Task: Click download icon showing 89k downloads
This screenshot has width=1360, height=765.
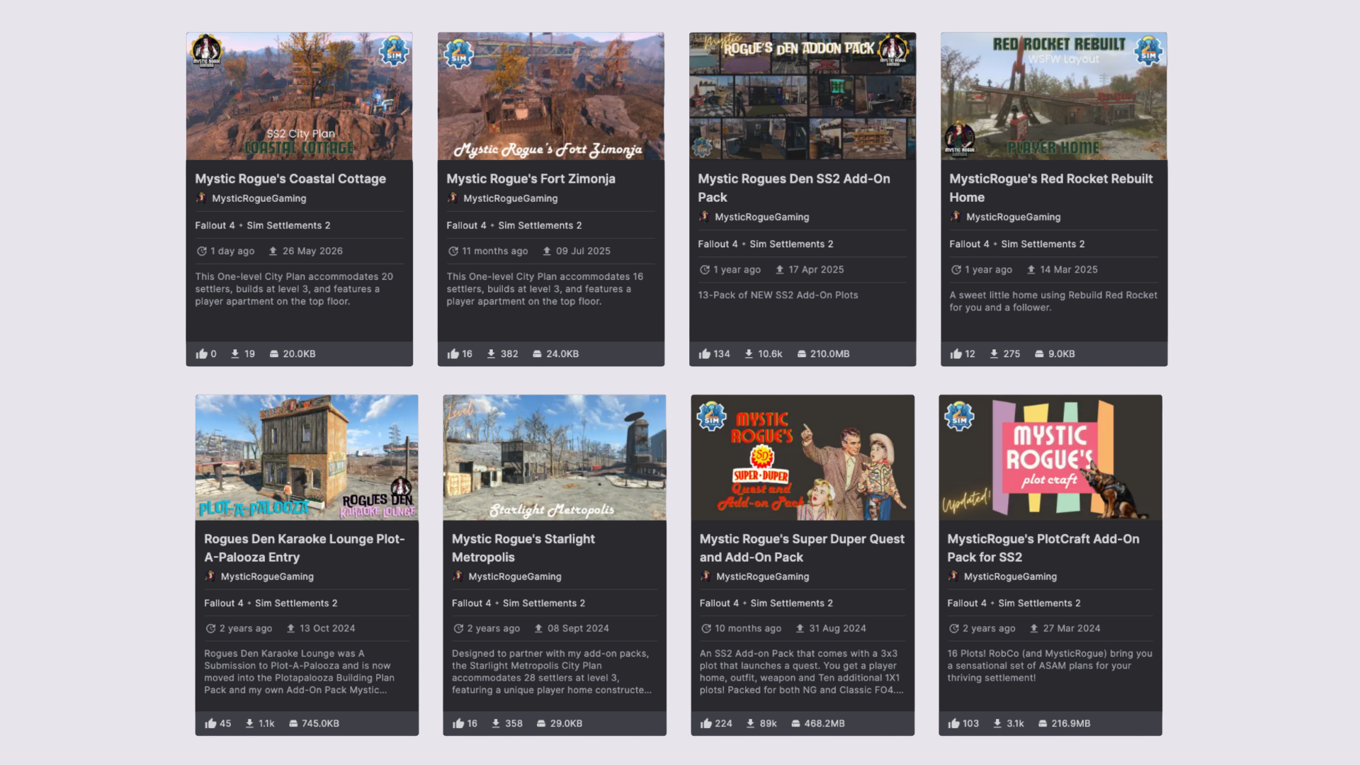Action: [750, 723]
